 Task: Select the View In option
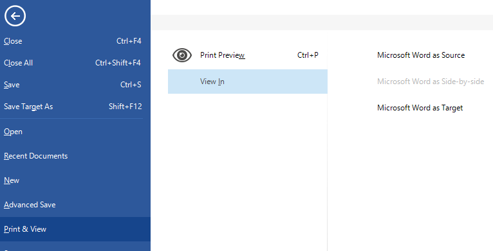pos(248,82)
